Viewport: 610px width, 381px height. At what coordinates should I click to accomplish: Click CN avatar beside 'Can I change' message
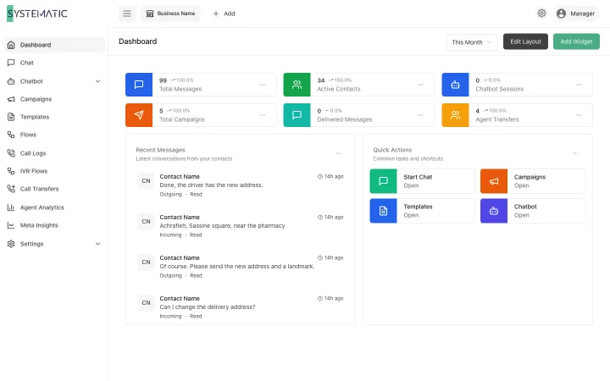(x=146, y=303)
